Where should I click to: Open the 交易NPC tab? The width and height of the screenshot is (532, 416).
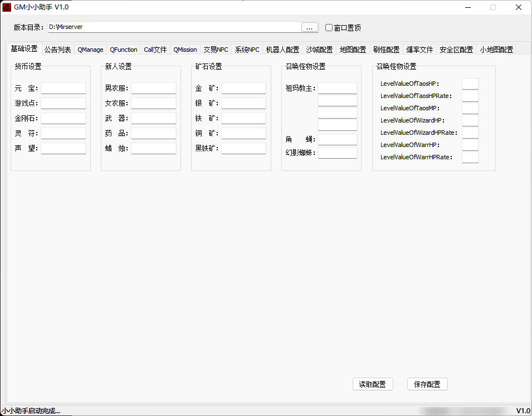tap(216, 50)
